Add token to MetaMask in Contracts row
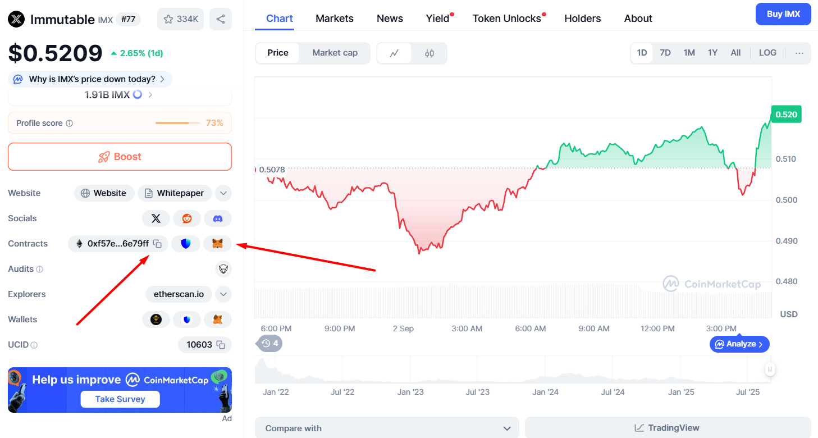 point(218,244)
